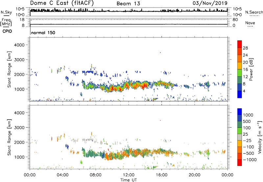This screenshot has width=263, height=182.
Task: Click the red top of power colorbar
Action: 240,44
